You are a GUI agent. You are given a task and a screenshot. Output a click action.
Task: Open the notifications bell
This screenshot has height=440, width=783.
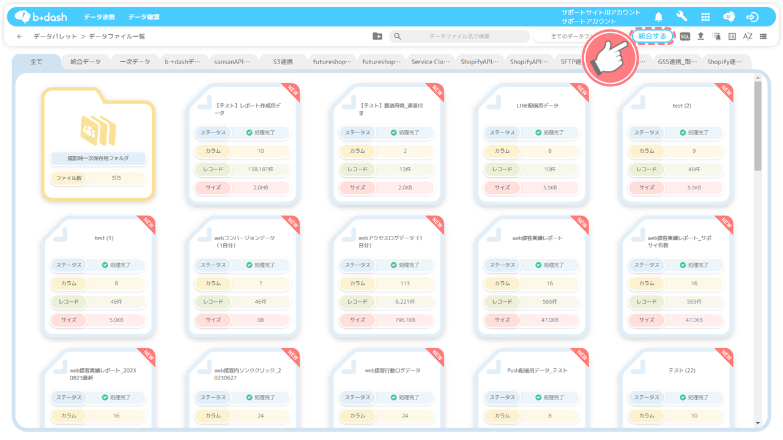659,17
